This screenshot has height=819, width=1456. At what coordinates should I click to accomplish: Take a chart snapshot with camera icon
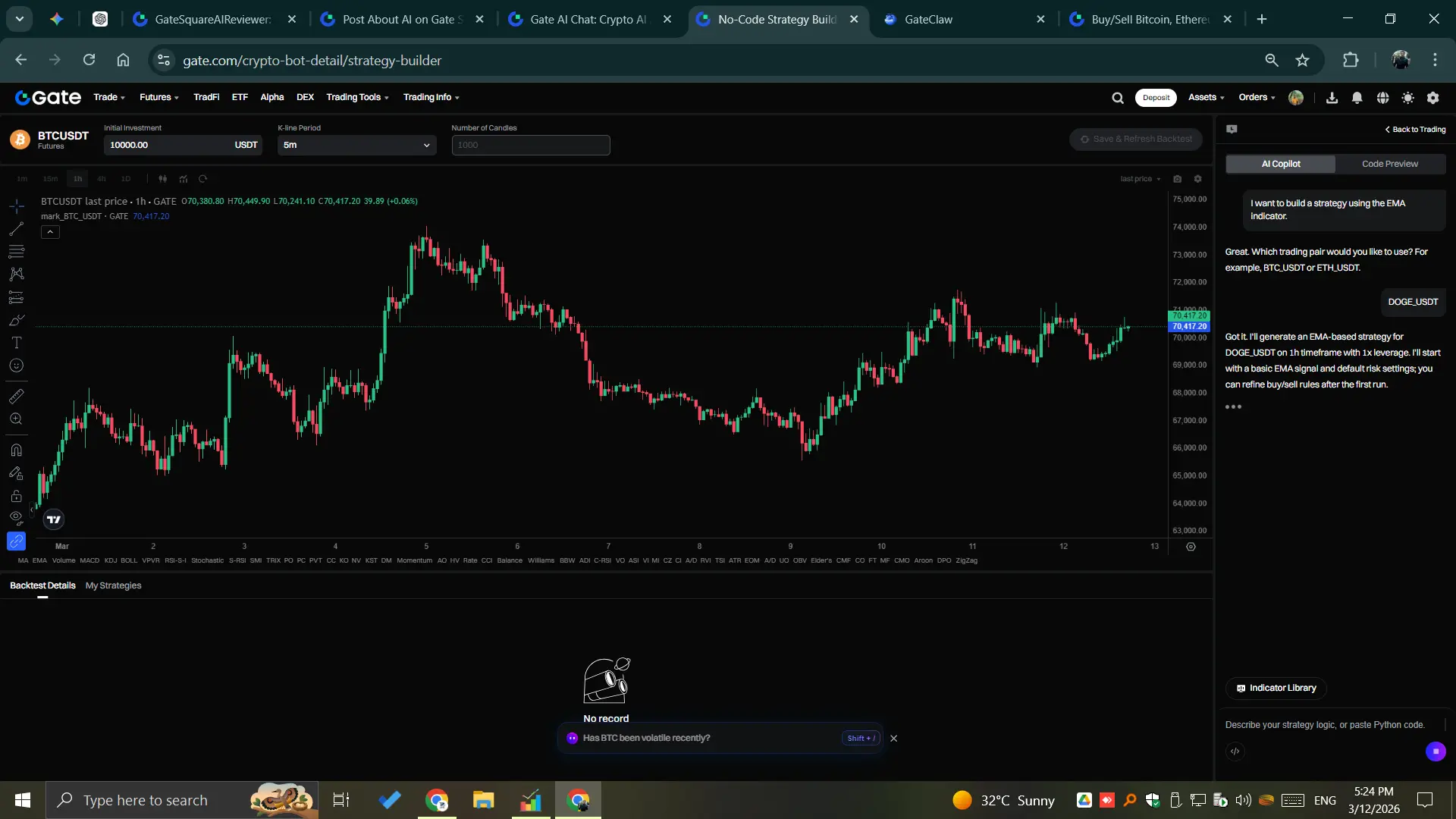[1177, 179]
